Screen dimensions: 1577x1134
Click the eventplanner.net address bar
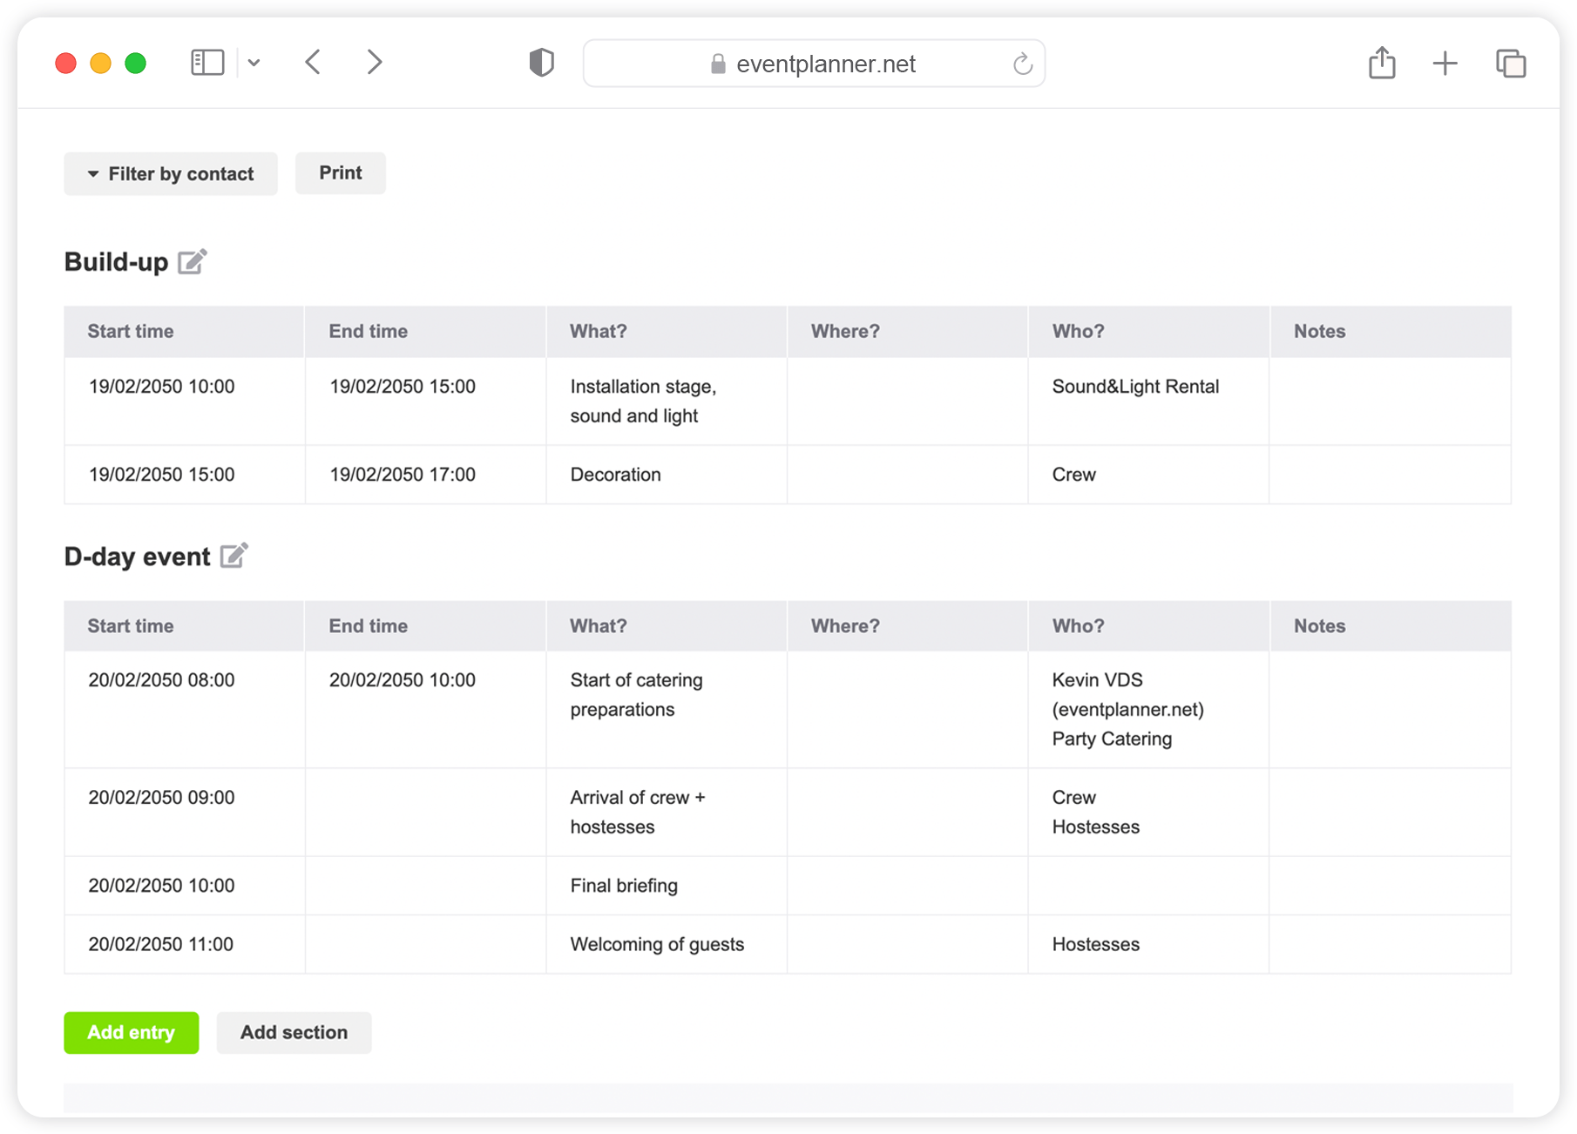point(826,63)
